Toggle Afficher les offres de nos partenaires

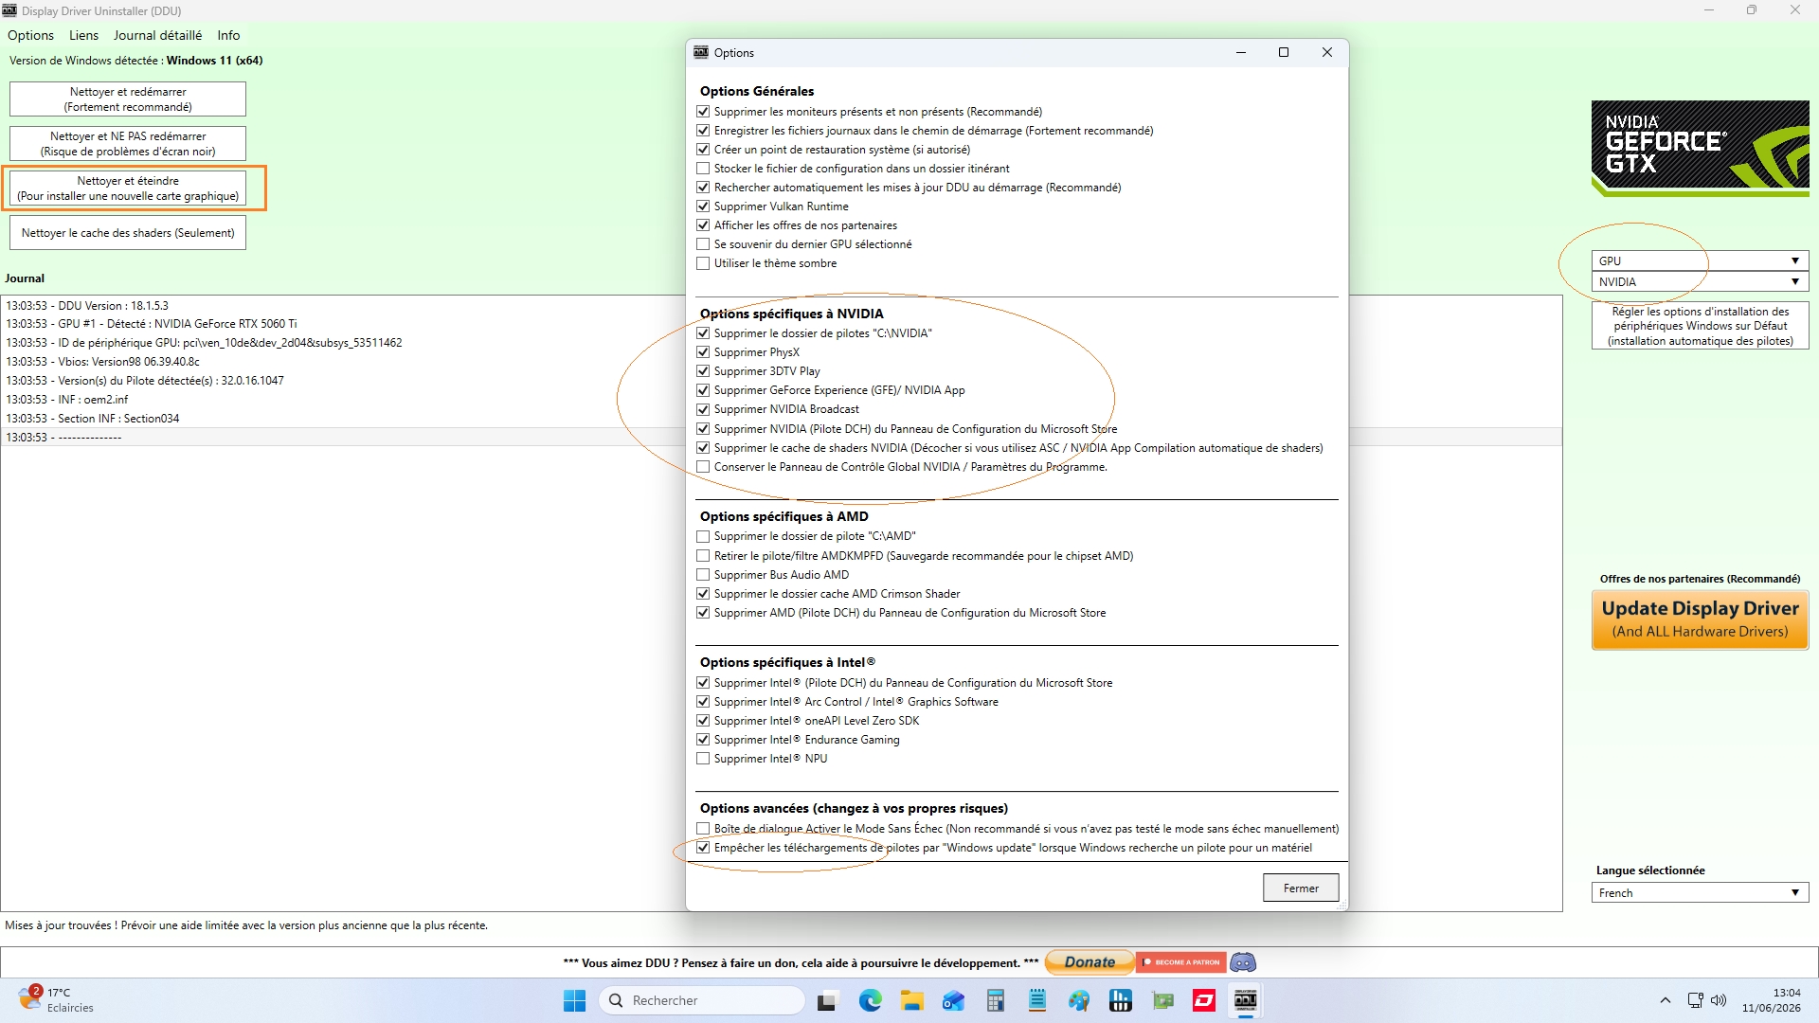pos(703,225)
